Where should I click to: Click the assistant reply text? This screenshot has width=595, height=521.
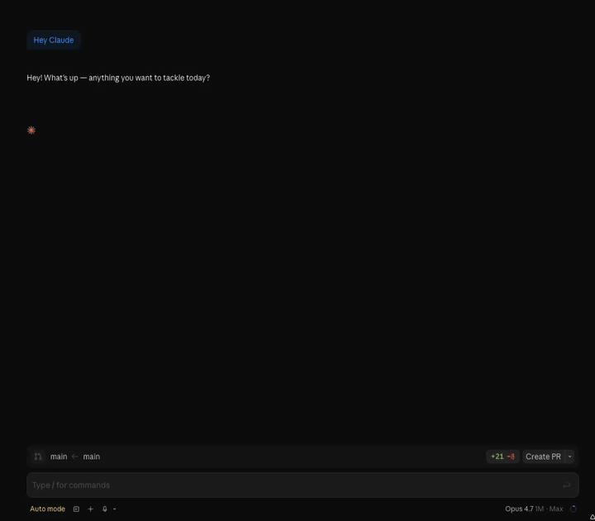tap(118, 78)
